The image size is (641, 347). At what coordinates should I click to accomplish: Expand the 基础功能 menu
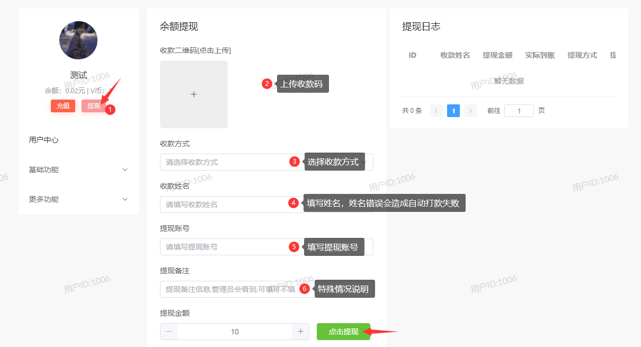click(x=78, y=170)
